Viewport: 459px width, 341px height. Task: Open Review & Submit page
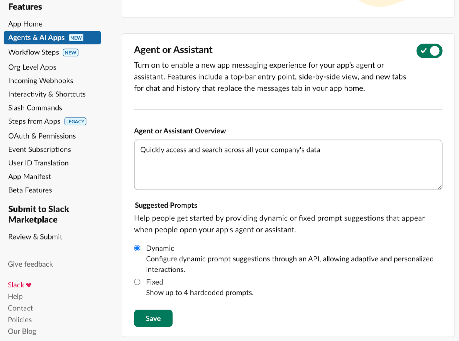tap(35, 237)
